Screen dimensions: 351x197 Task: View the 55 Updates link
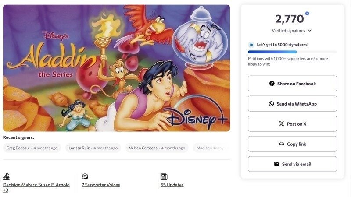click(172, 185)
